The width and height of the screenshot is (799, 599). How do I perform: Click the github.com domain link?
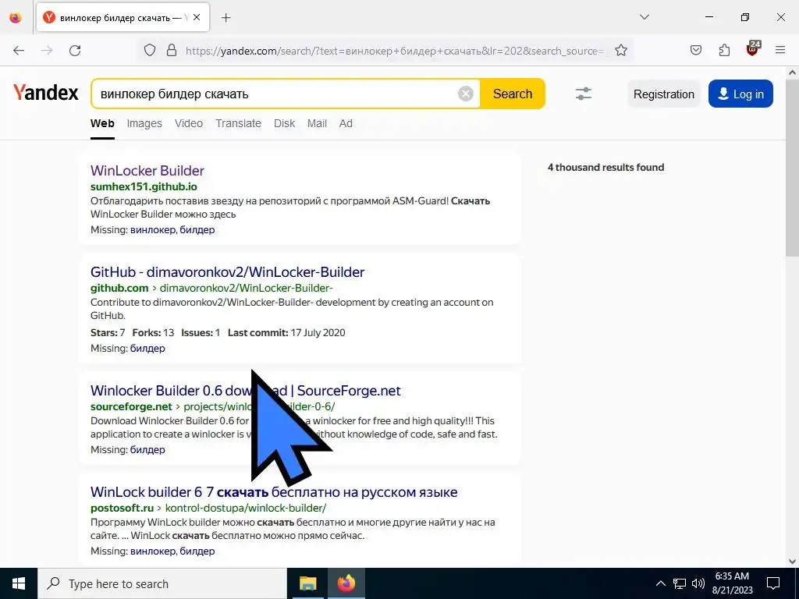(119, 288)
